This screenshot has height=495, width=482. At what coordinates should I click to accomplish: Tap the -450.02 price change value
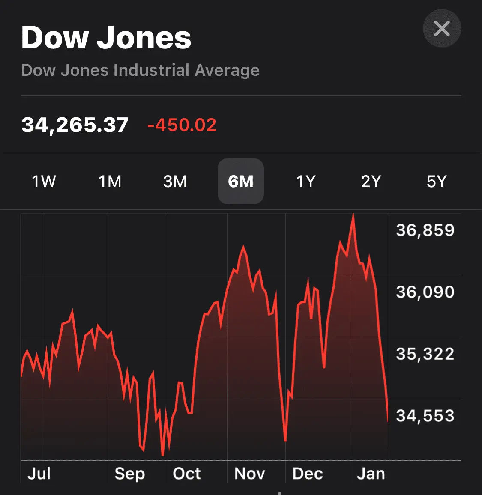(x=182, y=125)
